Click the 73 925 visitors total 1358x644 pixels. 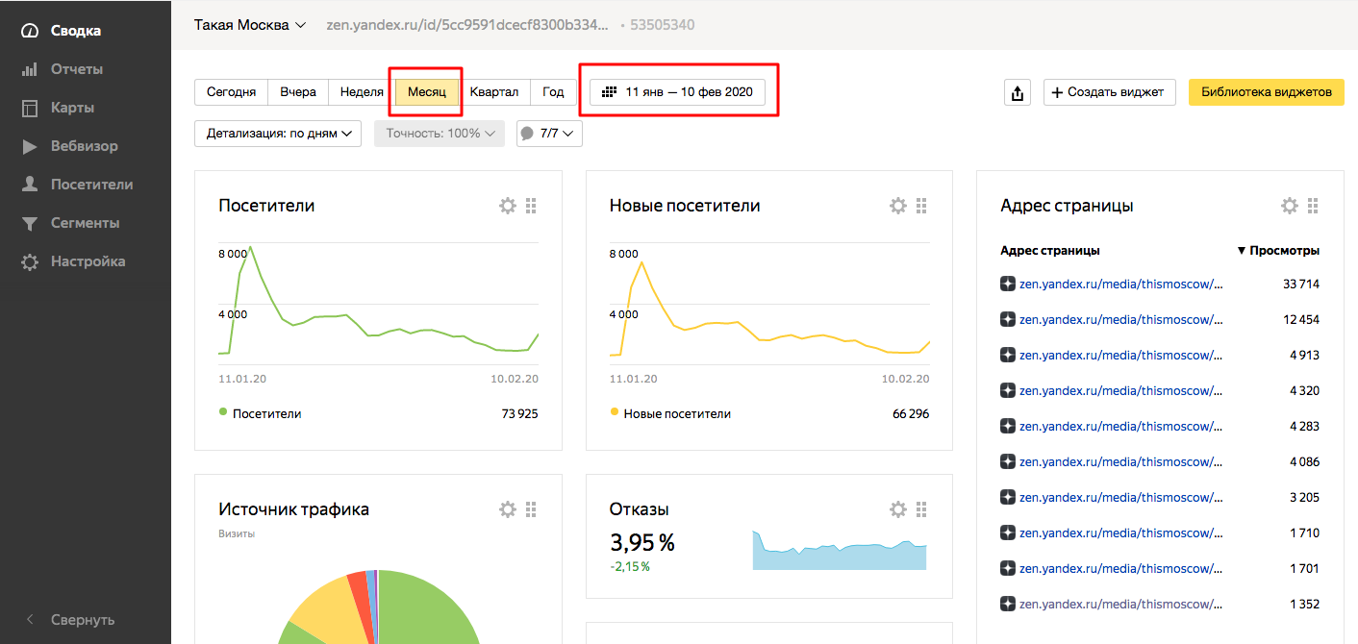click(x=519, y=414)
